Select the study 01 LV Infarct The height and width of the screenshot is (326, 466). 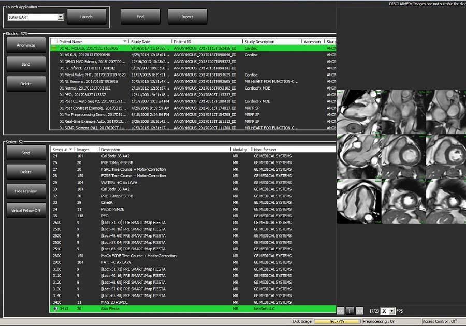(x=193, y=68)
